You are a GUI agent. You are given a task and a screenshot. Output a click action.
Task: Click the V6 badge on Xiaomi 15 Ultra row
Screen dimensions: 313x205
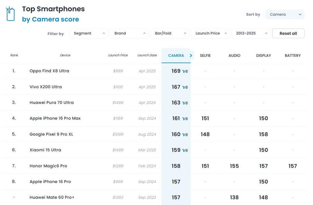(185, 150)
